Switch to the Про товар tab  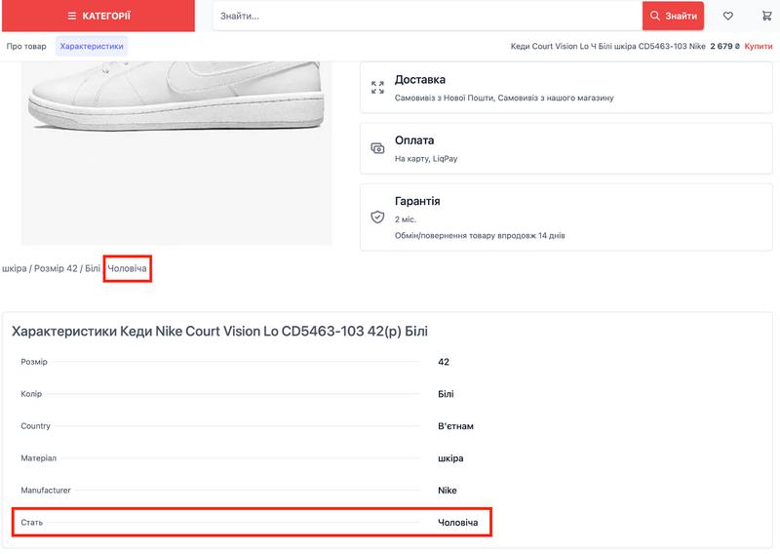point(26,46)
